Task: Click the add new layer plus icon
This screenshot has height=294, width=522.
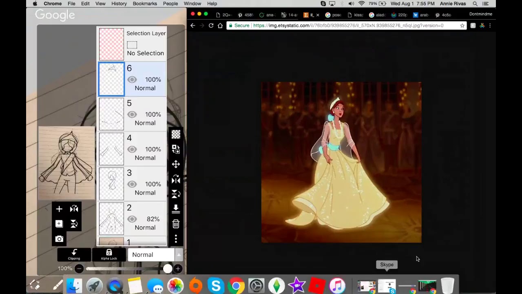Action: click(59, 209)
